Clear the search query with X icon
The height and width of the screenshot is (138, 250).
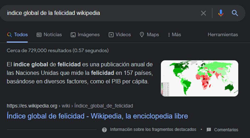(x=204, y=13)
